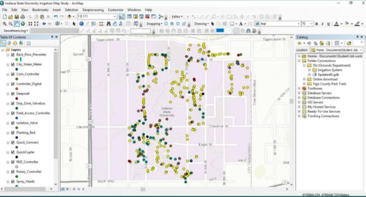
Task: Click the blue color swatch in toolbar
Action: [220, 31]
